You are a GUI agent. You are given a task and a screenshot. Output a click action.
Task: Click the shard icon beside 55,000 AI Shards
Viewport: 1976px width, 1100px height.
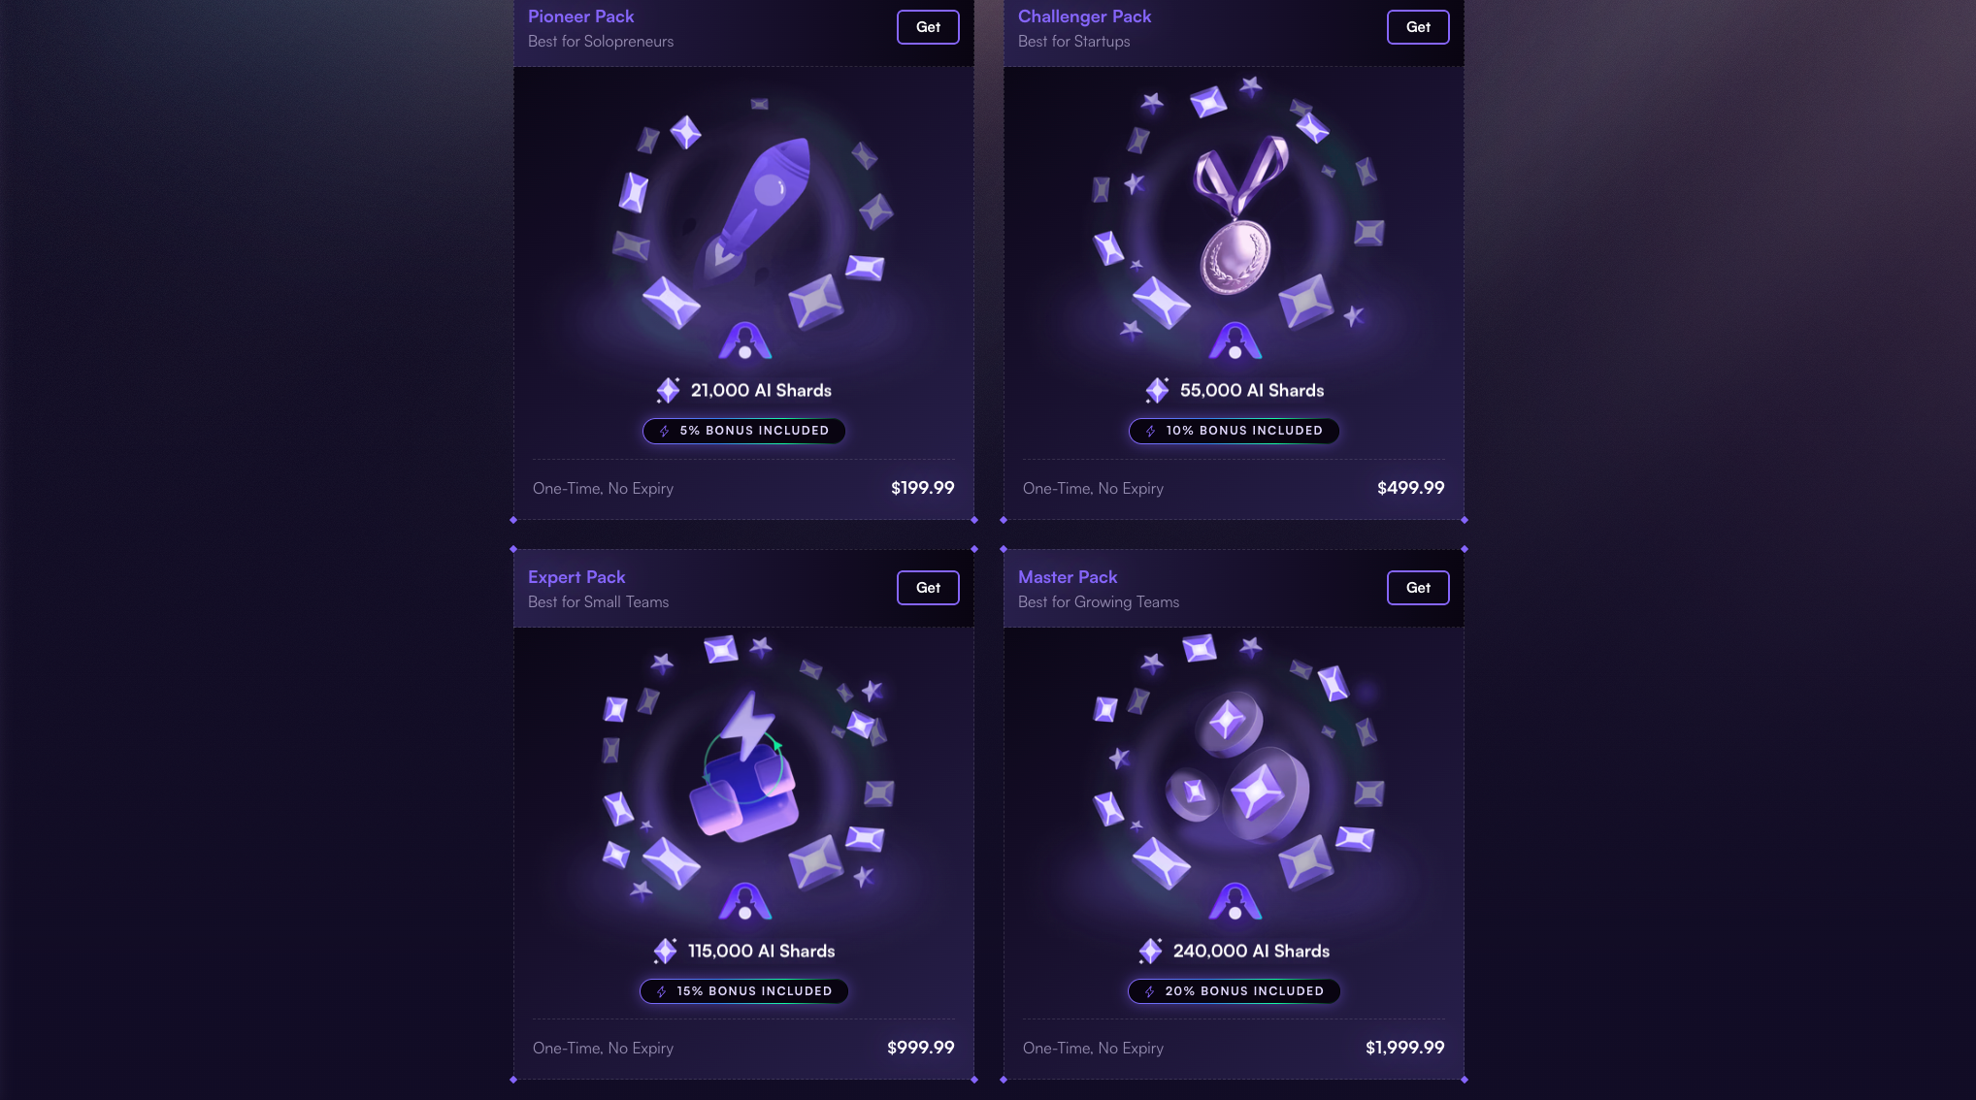1157,391
